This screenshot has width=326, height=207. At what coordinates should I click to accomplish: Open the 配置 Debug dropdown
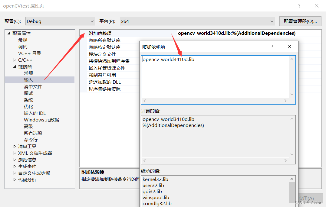tap(60, 21)
